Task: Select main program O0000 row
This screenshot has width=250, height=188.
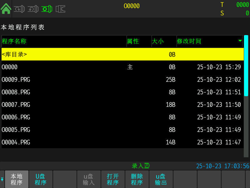Action: pyautogui.click(x=122, y=67)
